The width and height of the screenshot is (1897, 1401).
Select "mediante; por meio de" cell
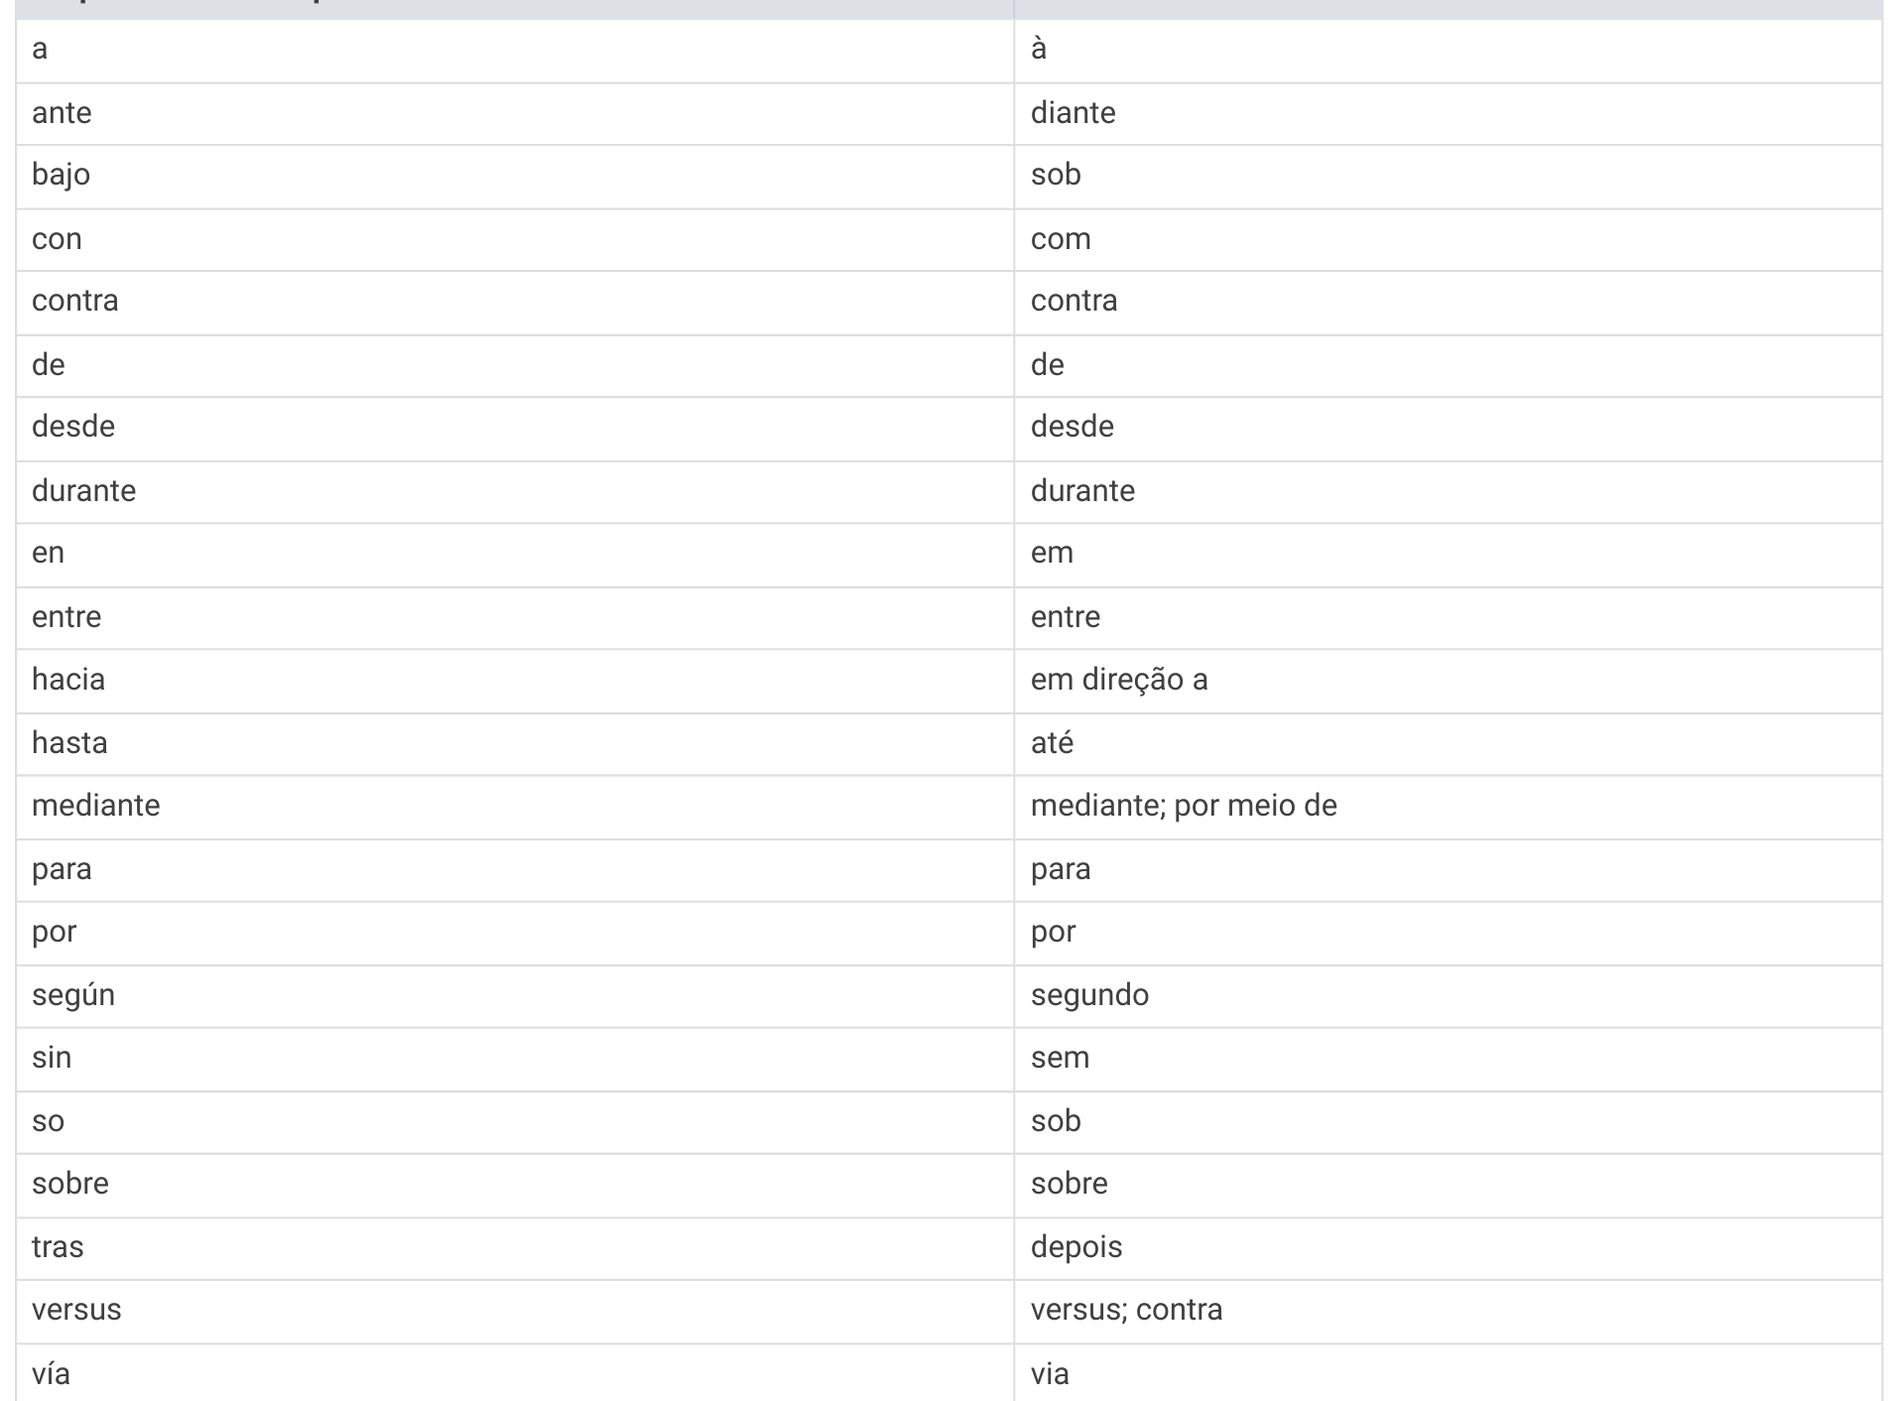[1448, 807]
